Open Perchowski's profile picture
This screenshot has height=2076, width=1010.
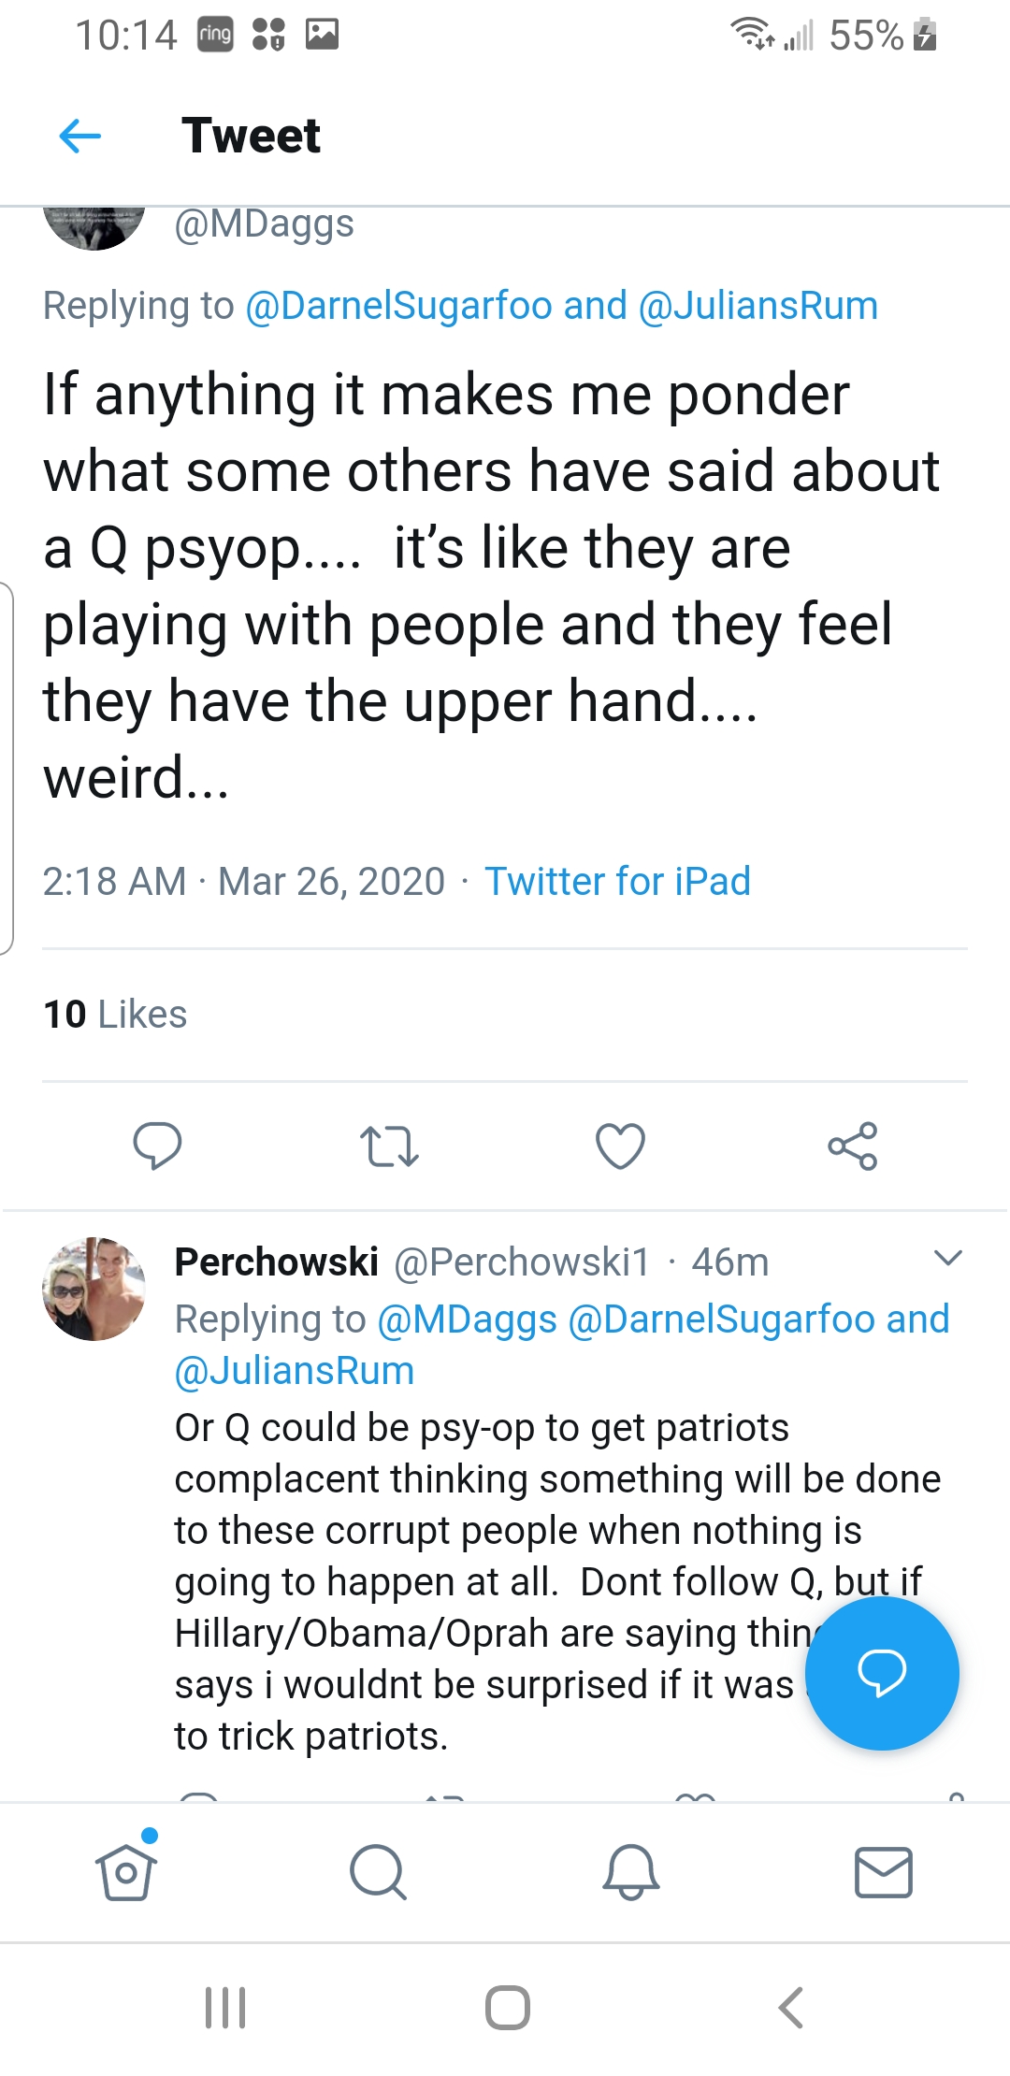(94, 1290)
